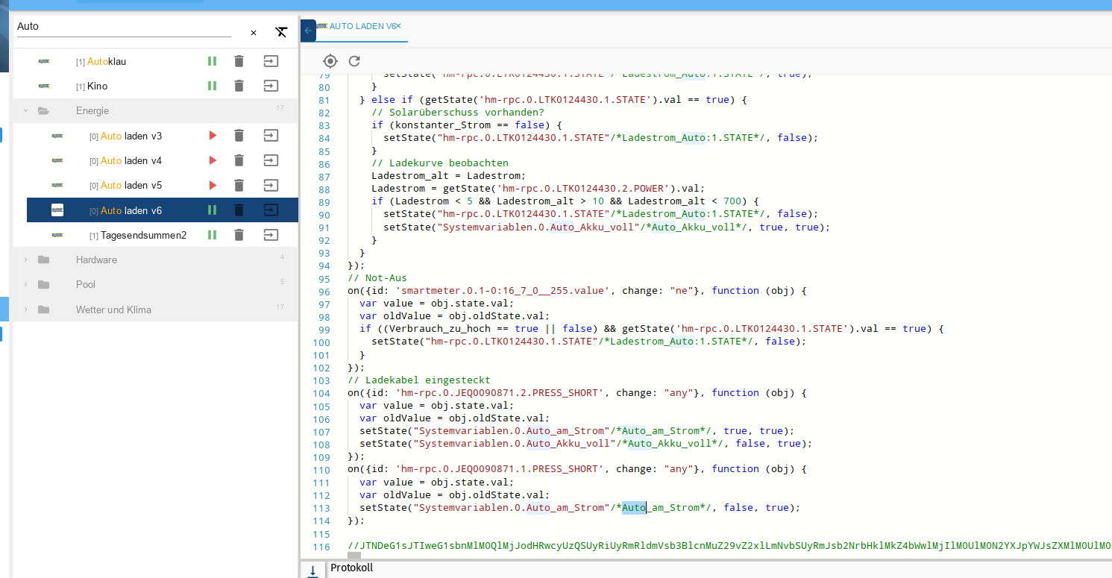Image resolution: width=1112 pixels, height=578 pixels.
Task: Select the Tagesendsummen2 script
Action: coord(163,235)
